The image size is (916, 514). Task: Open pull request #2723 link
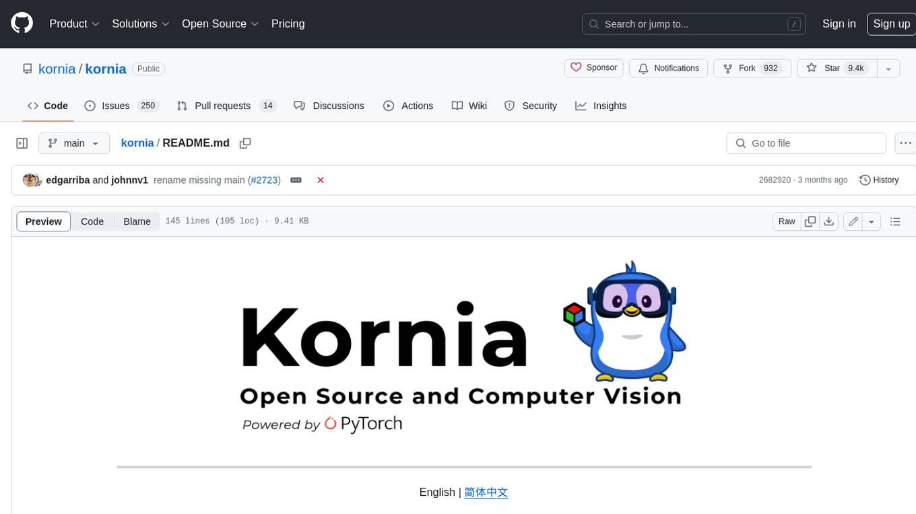[264, 180]
